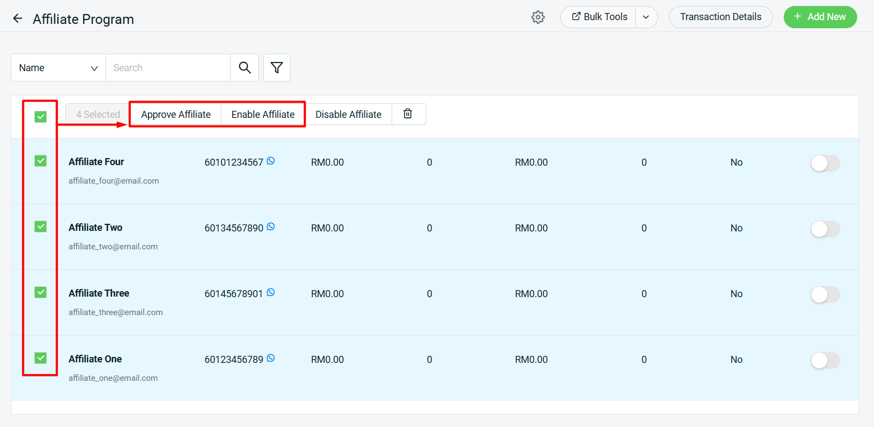Image resolution: width=874 pixels, height=427 pixels.
Task: Expand the Name search field dropdown
Action: pyautogui.click(x=58, y=68)
